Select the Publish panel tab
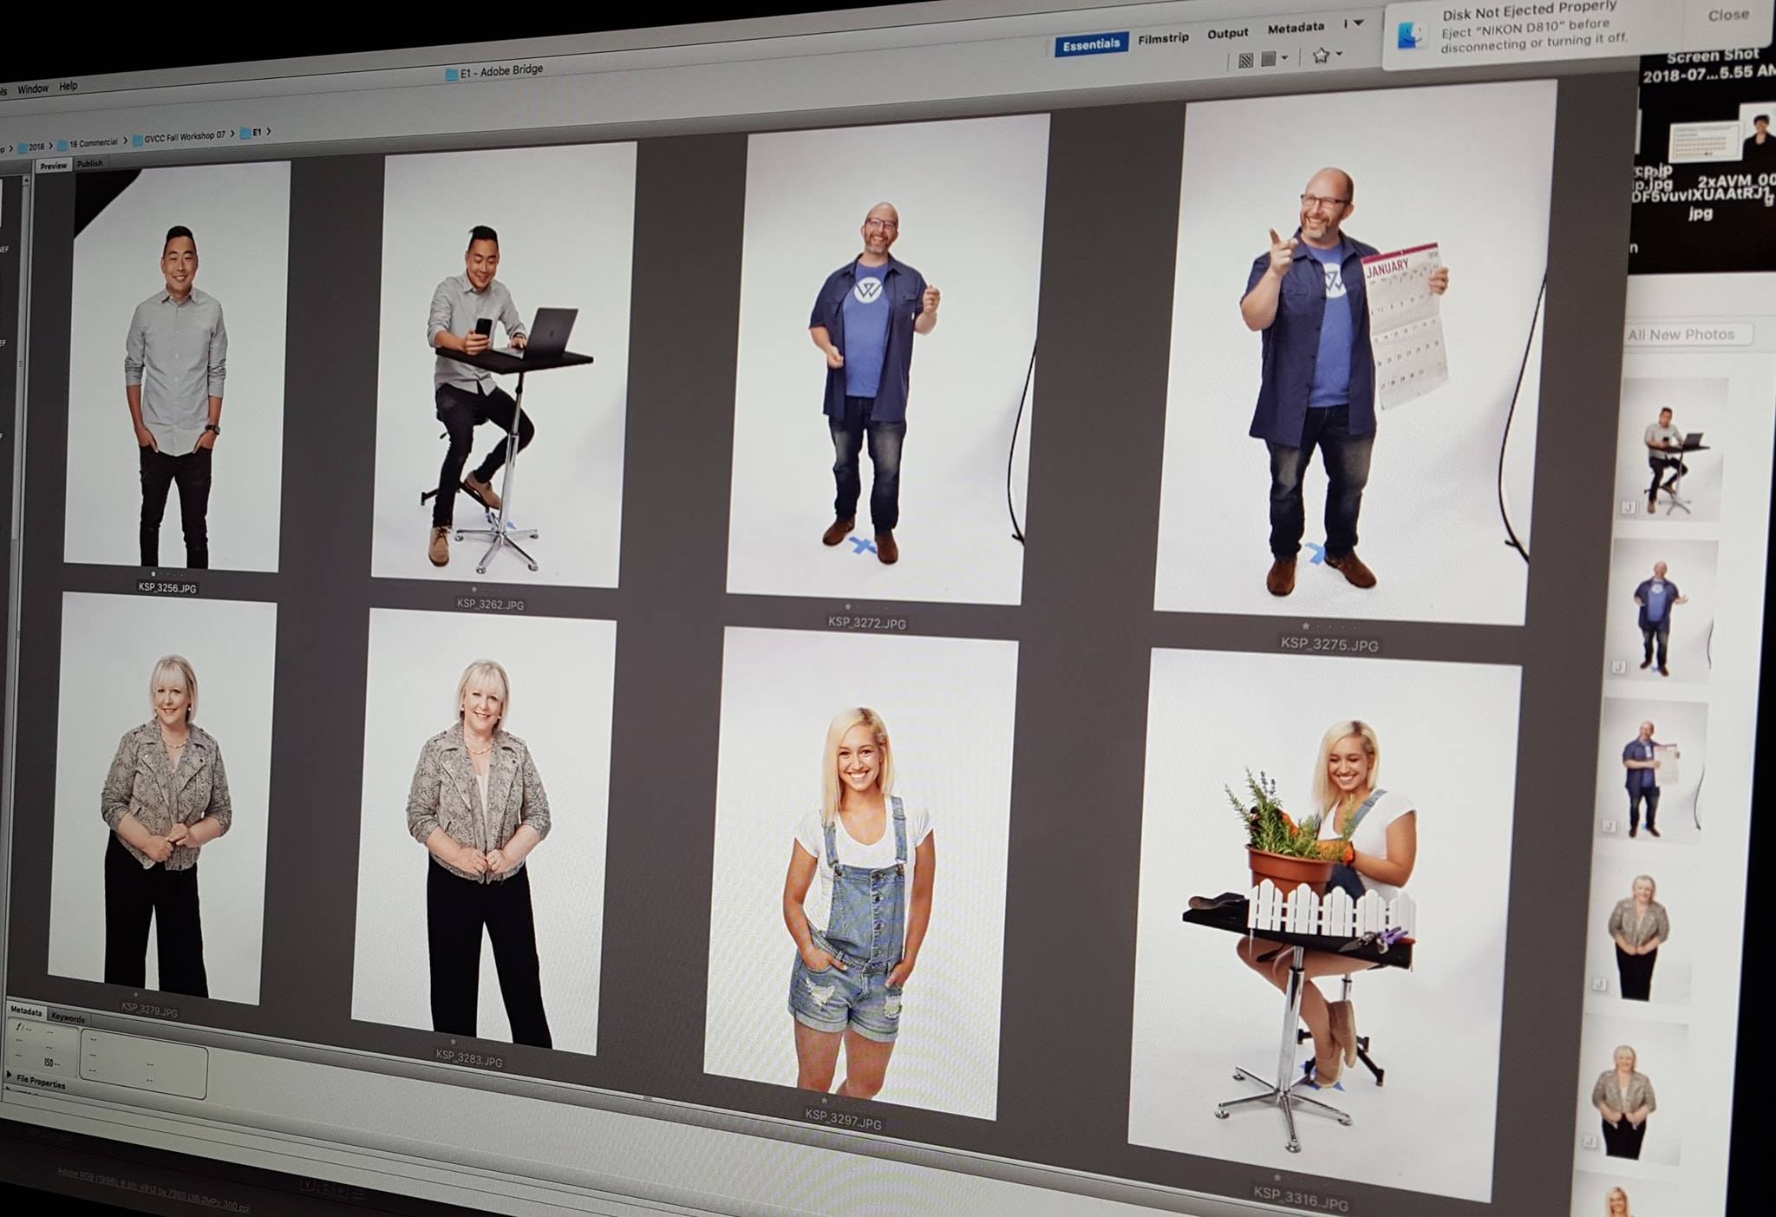The image size is (1776, 1217). [x=89, y=163]
